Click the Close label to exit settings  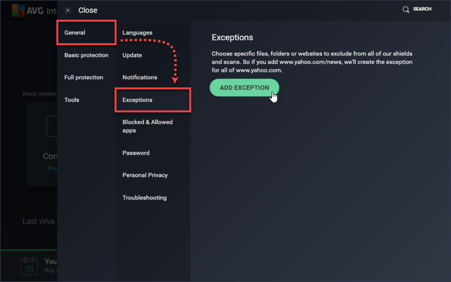click(x=88, y=10)
